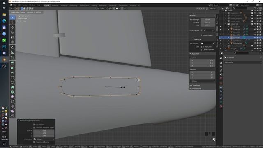Select the Extrude Region tool
Screen dimensions: 263x148
pos(12,63)
